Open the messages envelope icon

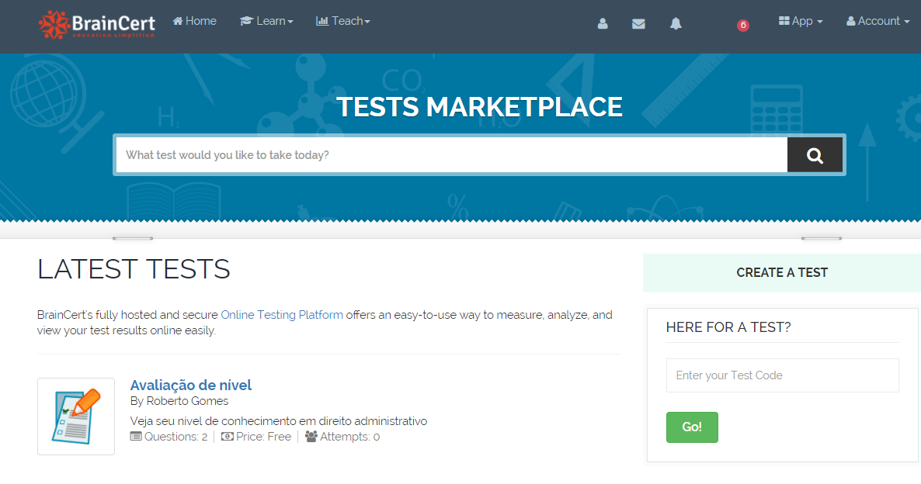click(x=638, y=24)
